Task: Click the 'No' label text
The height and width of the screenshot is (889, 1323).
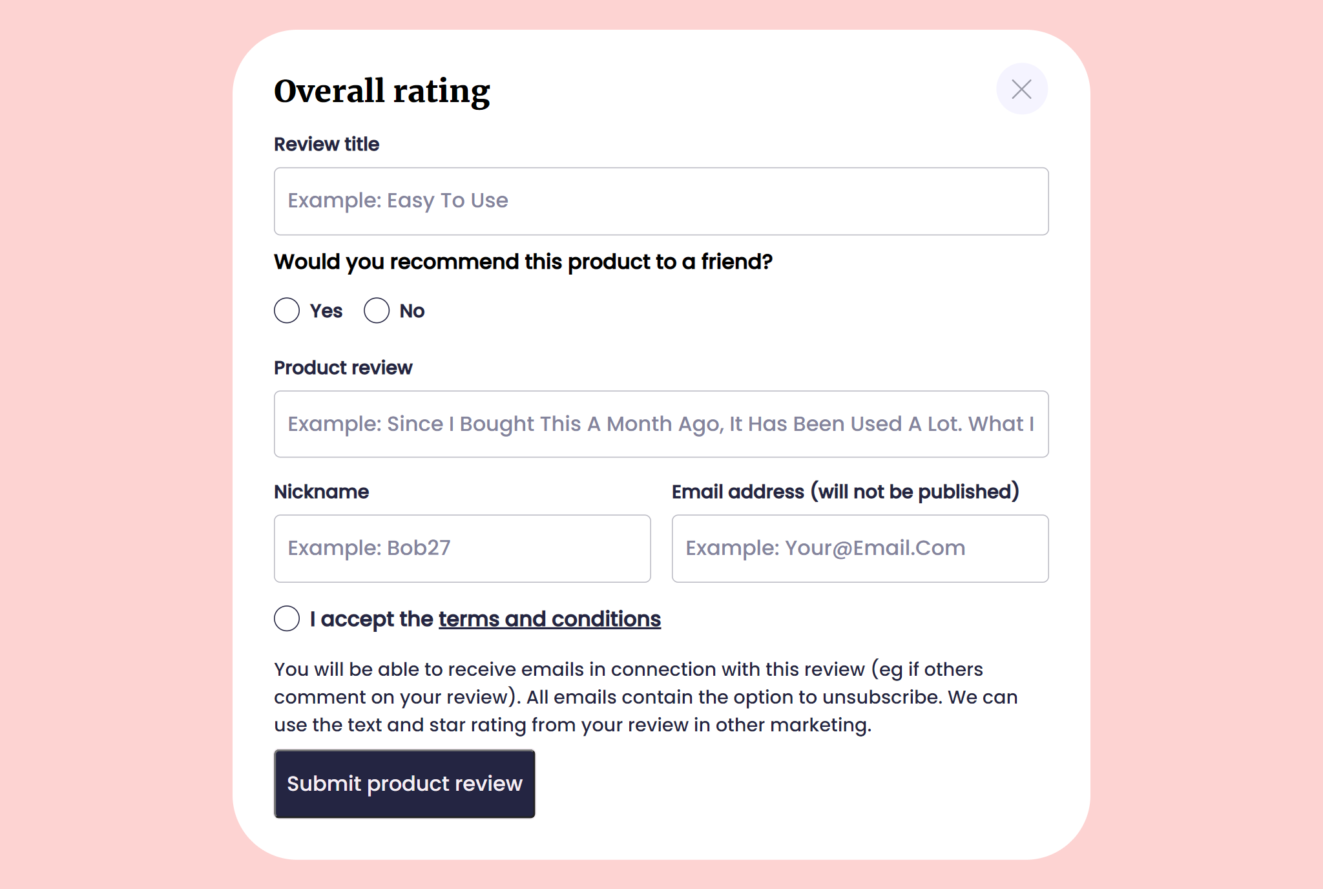Action: (x=412, y=311)
